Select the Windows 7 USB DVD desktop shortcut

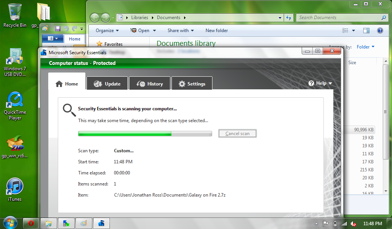point(15,62)
